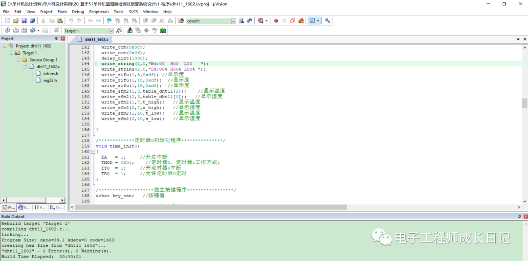
Task: Pin the Build Output panel
Action: [x=519, y=217]
